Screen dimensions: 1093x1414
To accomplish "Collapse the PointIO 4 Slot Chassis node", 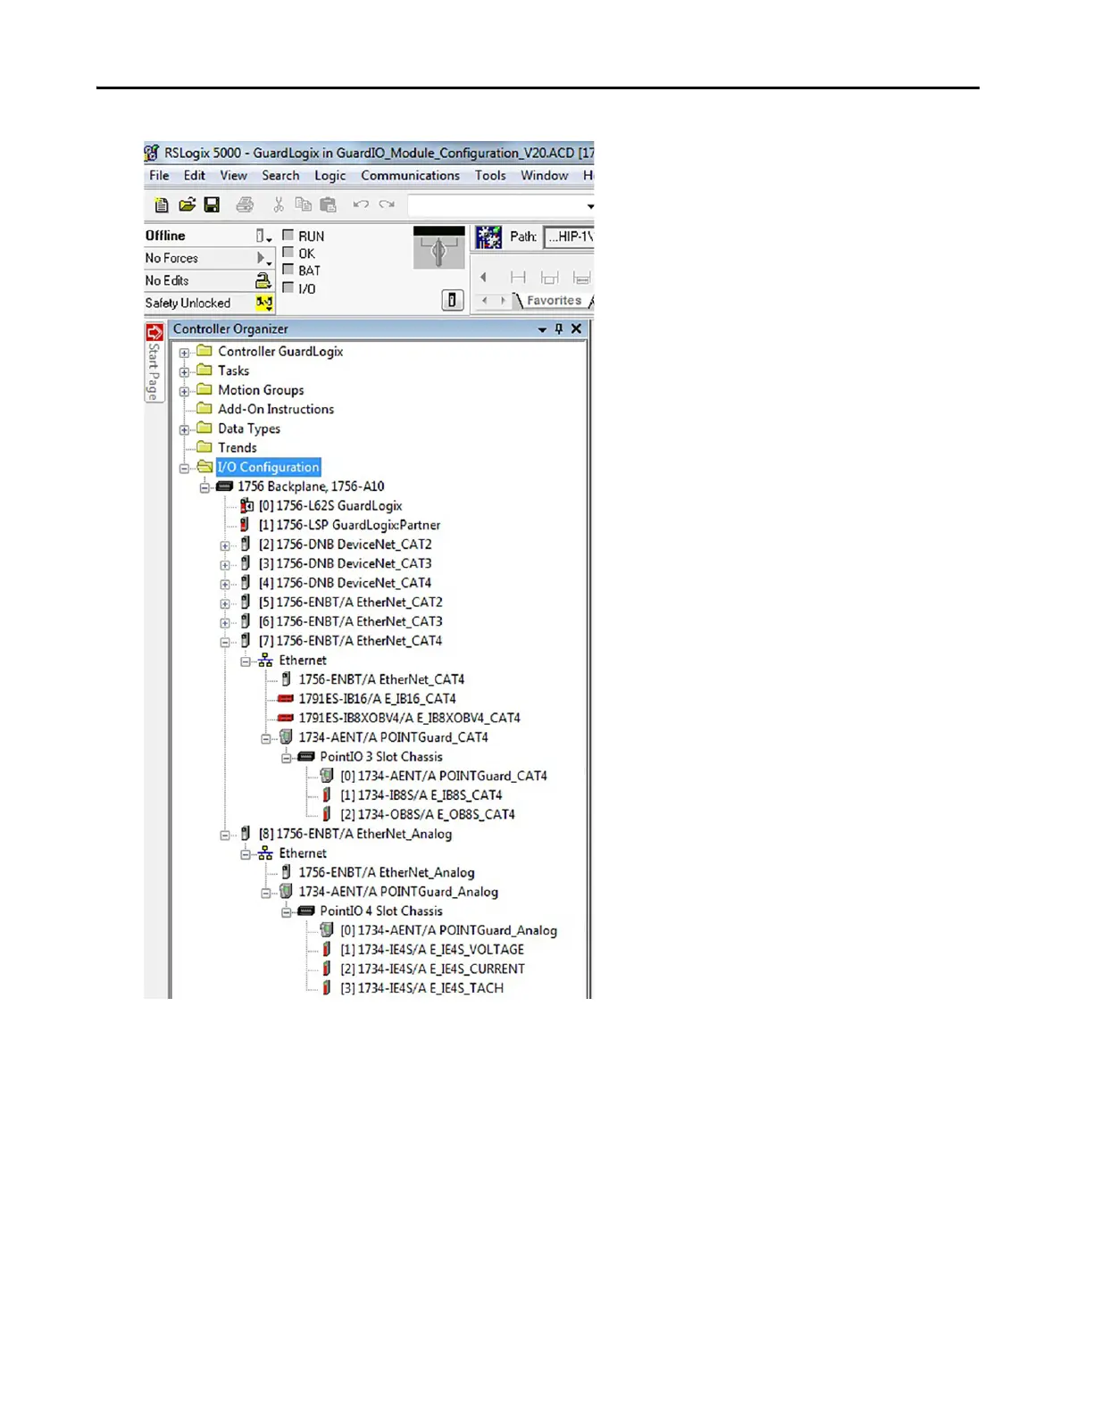I will 287,912.
